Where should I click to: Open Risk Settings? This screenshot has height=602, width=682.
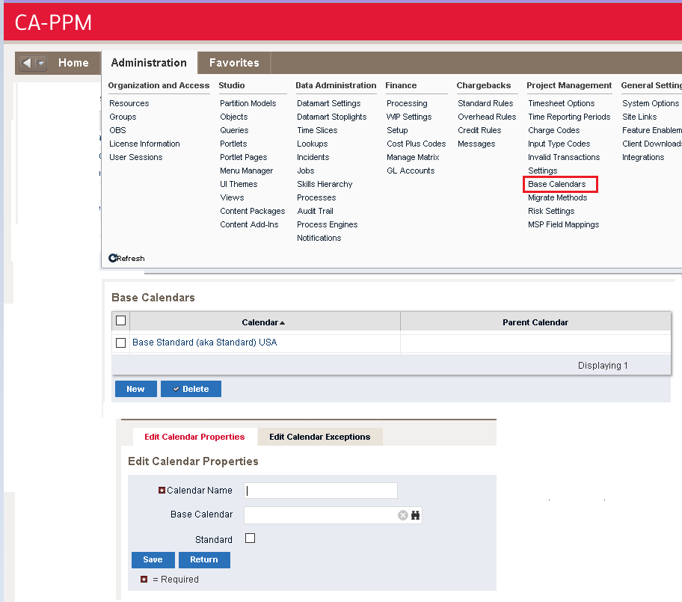point(551,211)
